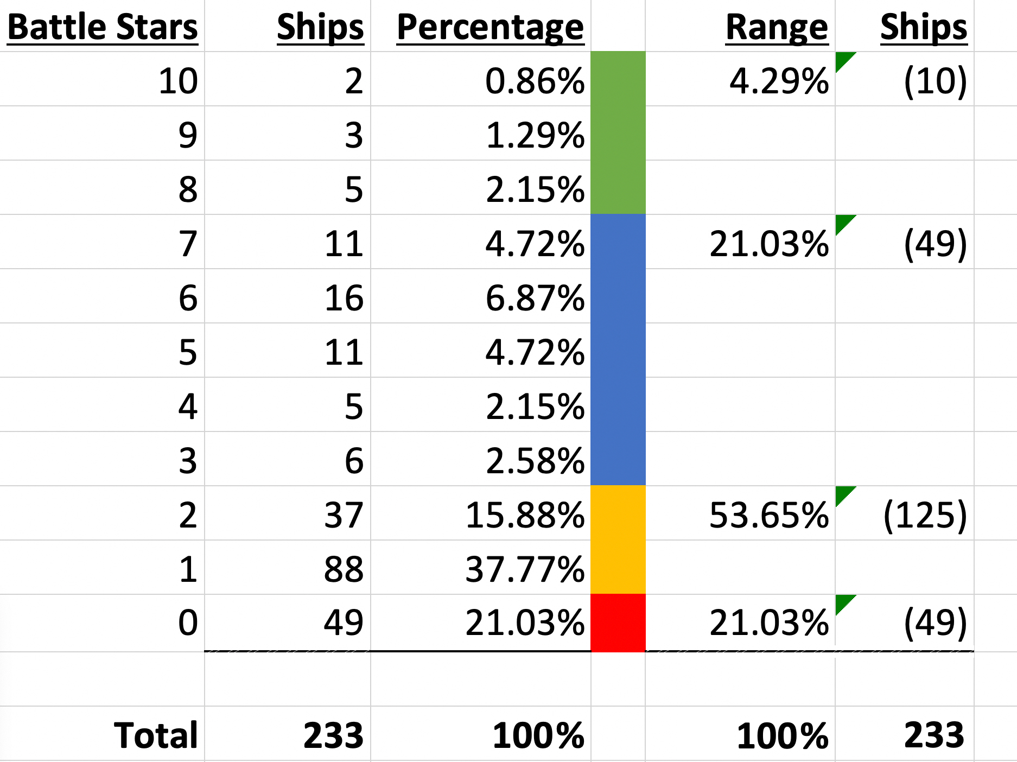Click the Battle Stars value 10 cell
The width and height of the screenshot is (1017, 762).
click(102, 79)
